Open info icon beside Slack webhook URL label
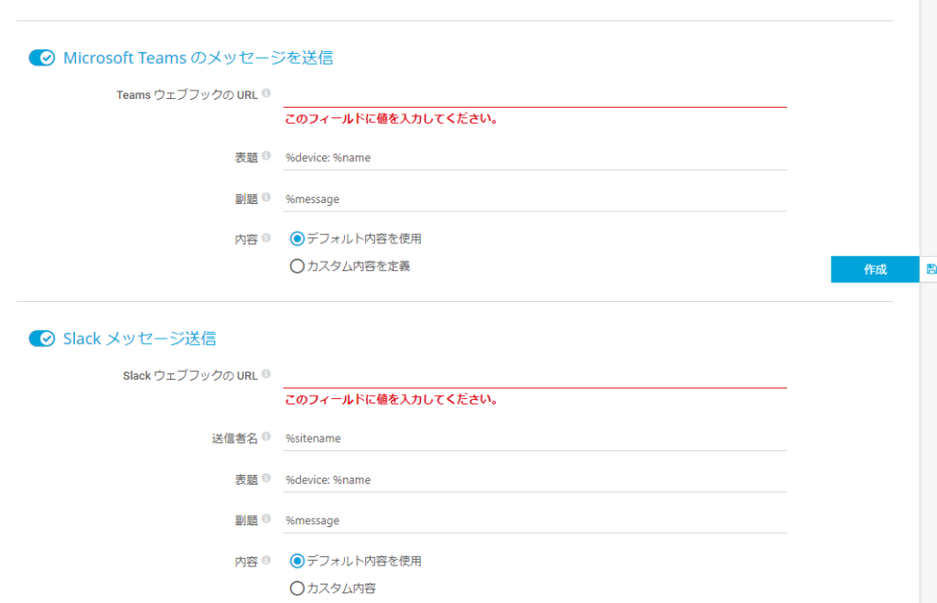The height and width of the screenshot is (603, 937). 266,374
